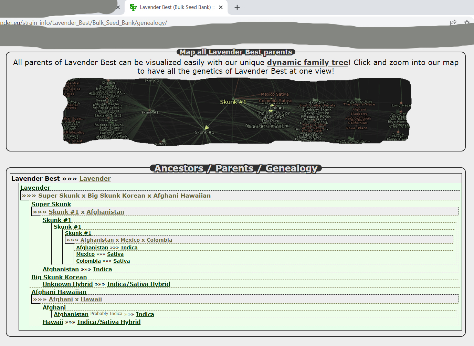Viewport: 474px width, 346px height.
Task: Open the Big Skunk Korean tree heading
Action: click(59, 277)
